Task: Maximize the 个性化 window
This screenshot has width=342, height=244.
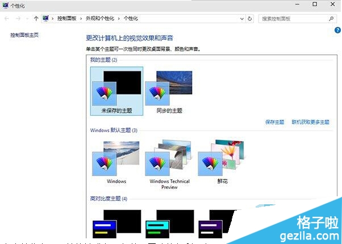Action: 315,5
